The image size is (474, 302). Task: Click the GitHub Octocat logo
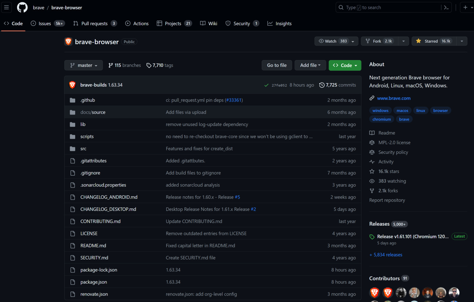[22, 7]
